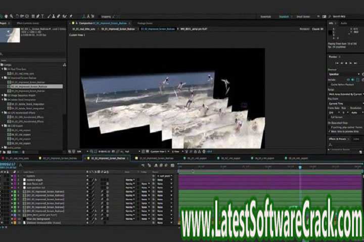Open the Range dropdown in Preview panel
This screenshot has width=364, height=242.
click(344, 94)
